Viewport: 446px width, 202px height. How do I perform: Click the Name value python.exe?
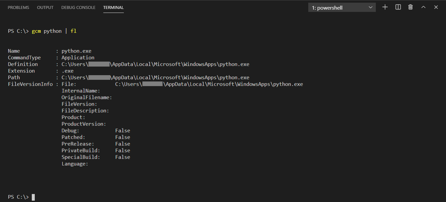(77, 51)
